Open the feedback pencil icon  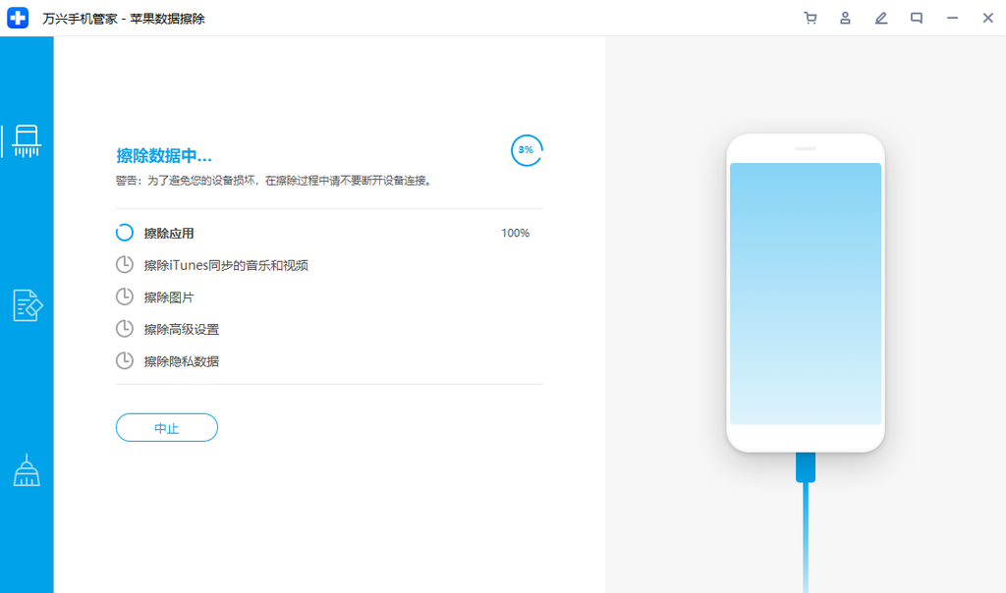pyautogui.click(x=880, y=18)
